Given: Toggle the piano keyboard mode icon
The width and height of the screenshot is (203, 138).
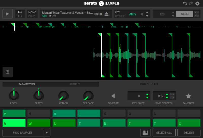Looking at the screenshot, I should point(145,133).
